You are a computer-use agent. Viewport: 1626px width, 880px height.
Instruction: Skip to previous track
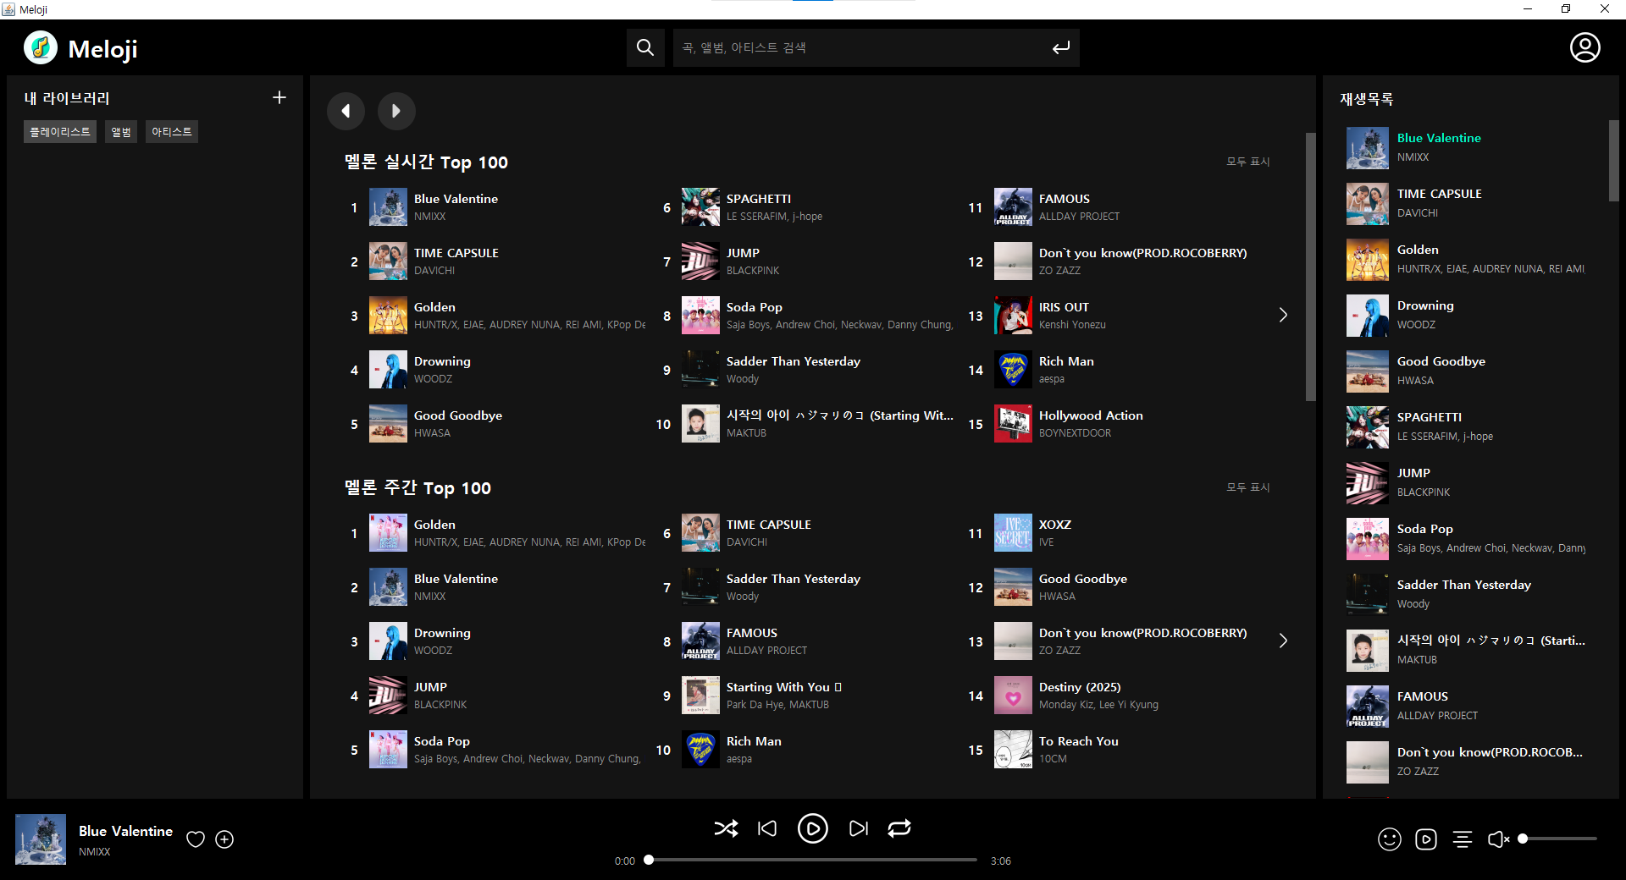coord(767,828)
